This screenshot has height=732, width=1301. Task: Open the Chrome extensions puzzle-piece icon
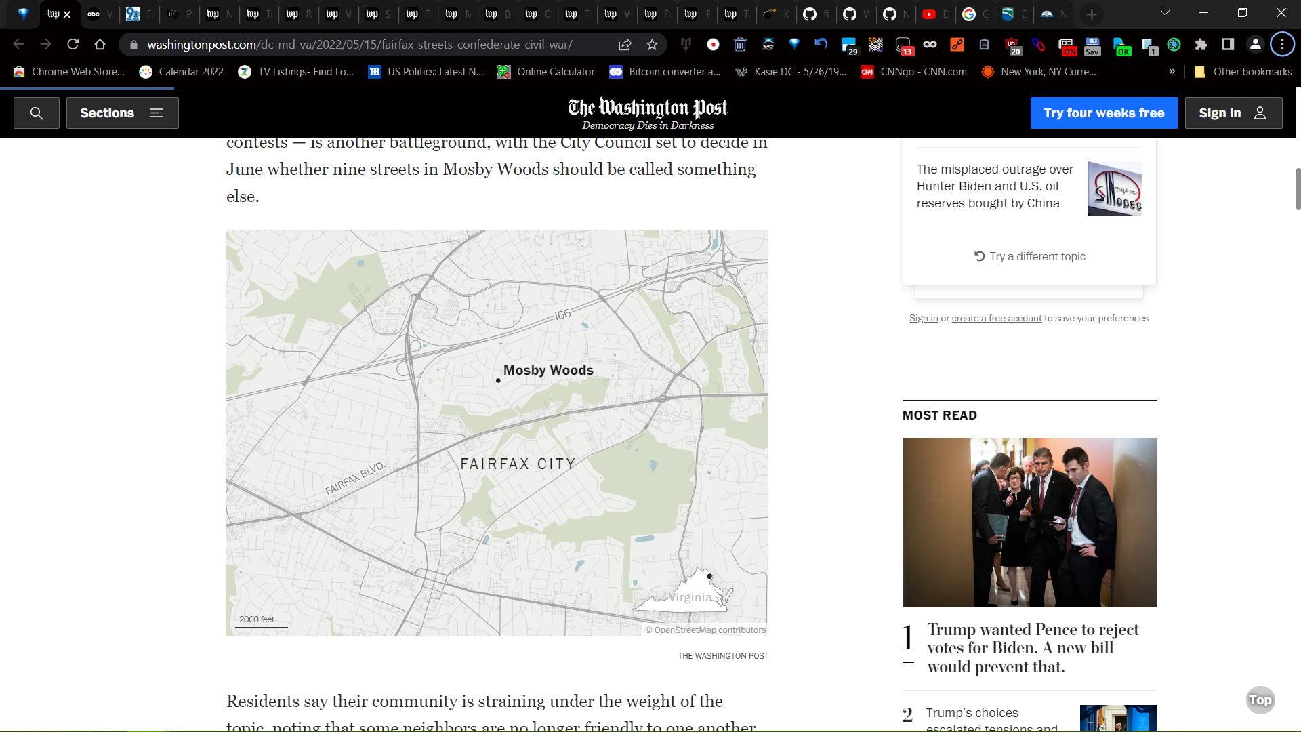(1201, 45)
